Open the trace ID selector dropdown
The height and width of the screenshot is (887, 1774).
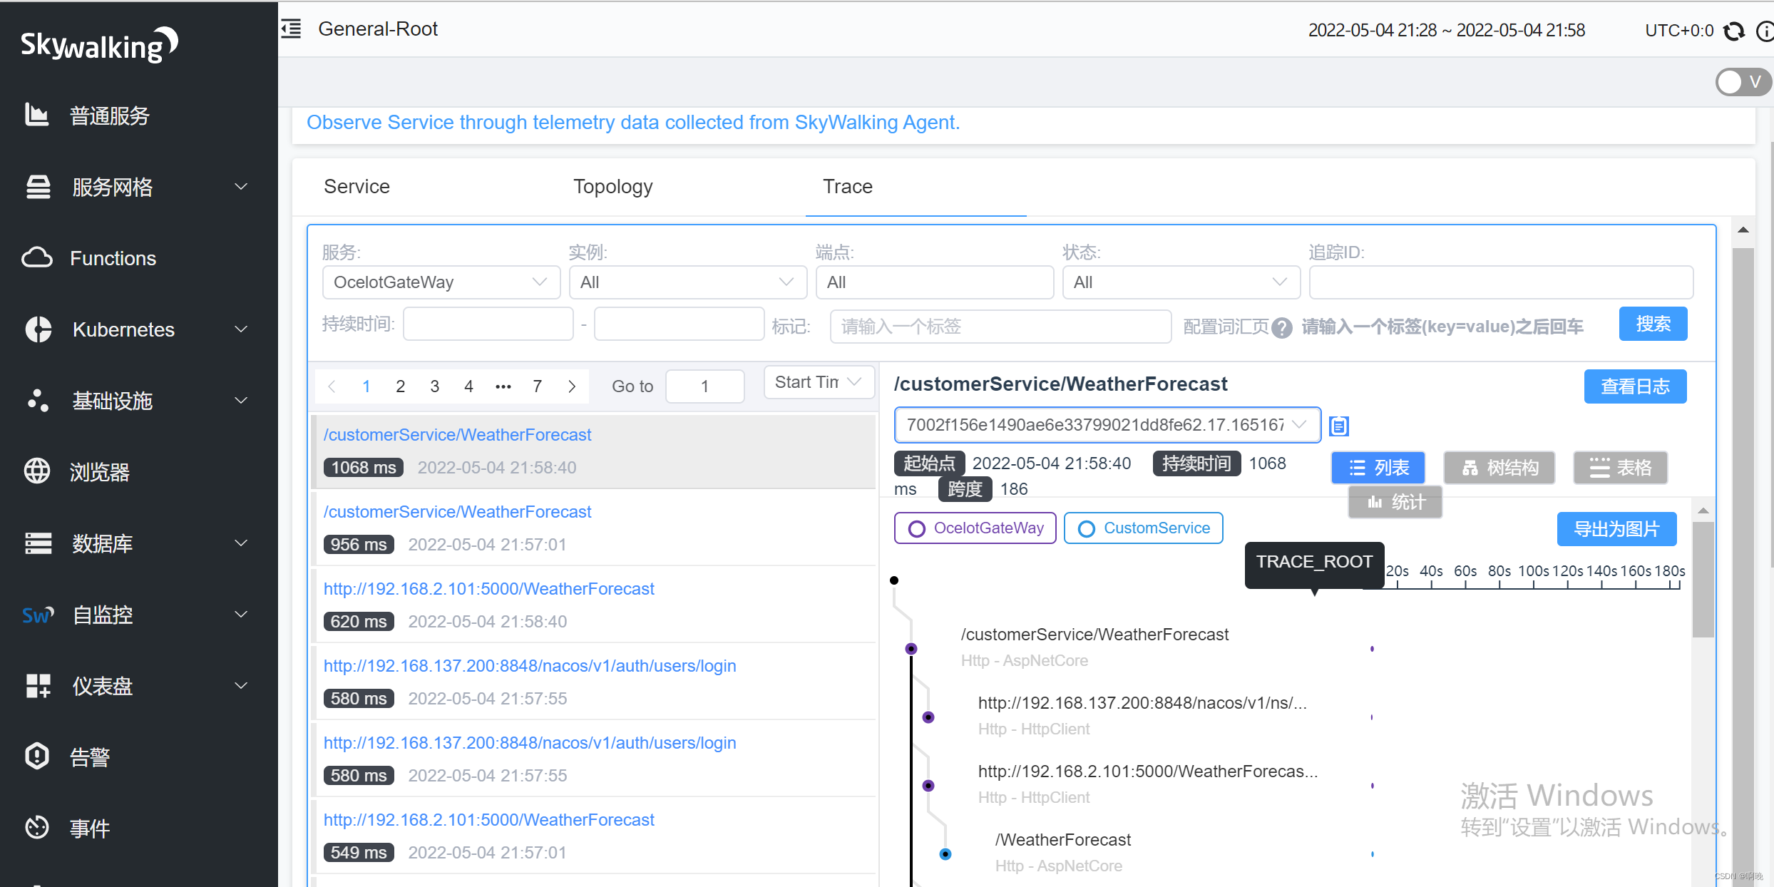pyautogui.click(x=1107, y=425)
